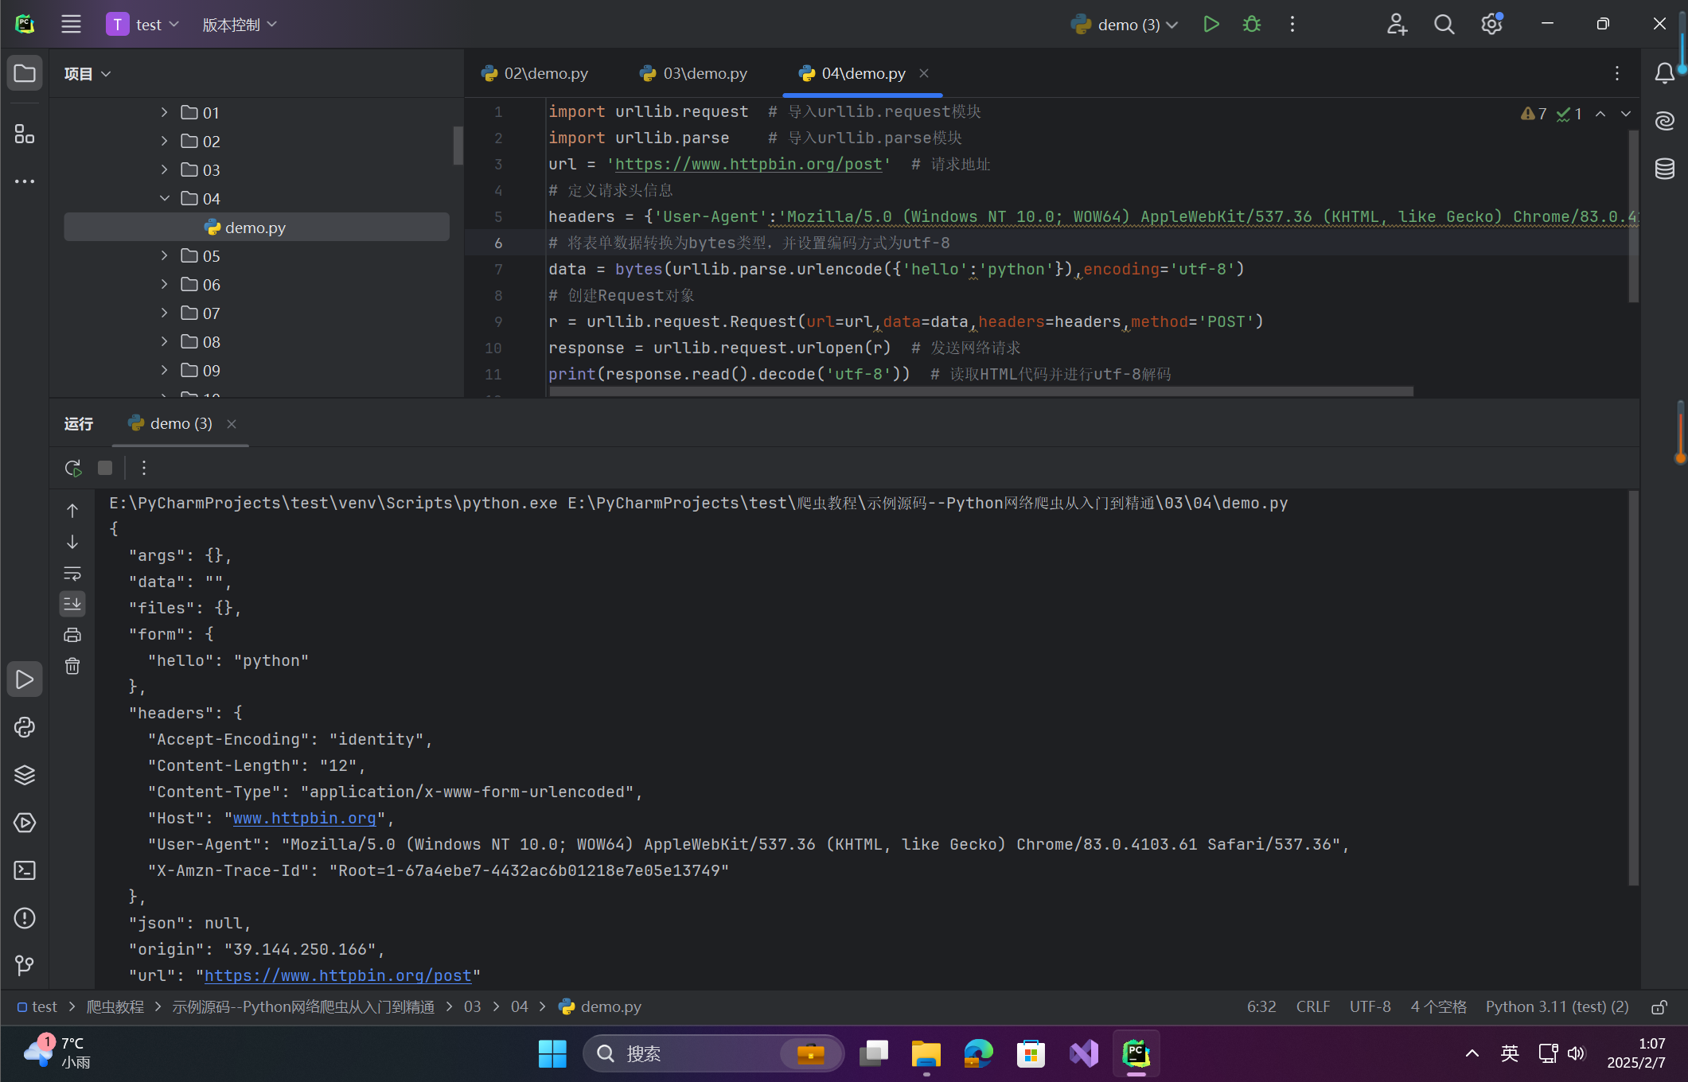
Task: Click the editor horizontal scrollbar
Action: 980,391
